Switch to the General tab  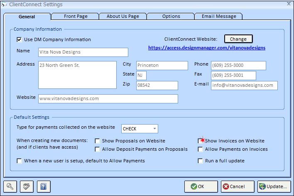pos(27,17)
